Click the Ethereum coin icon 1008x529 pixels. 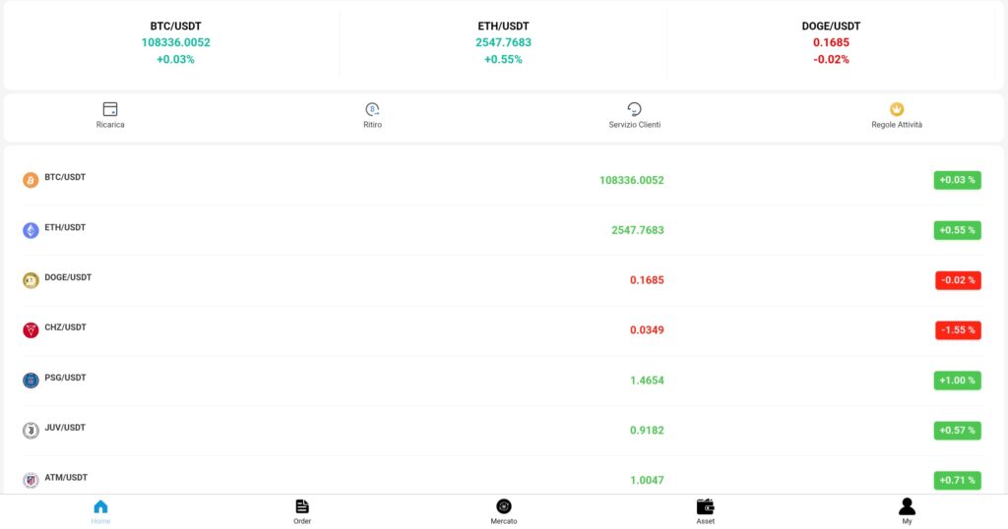coord(31,230)
